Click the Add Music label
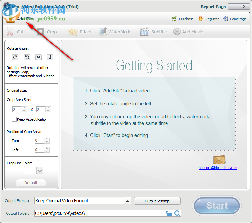This screenshot has width=252, height=223. coord(192,32)
